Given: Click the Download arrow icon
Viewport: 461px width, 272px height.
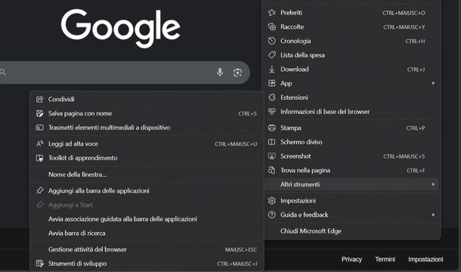Looking at the screenshot, I should pos(272,69).
